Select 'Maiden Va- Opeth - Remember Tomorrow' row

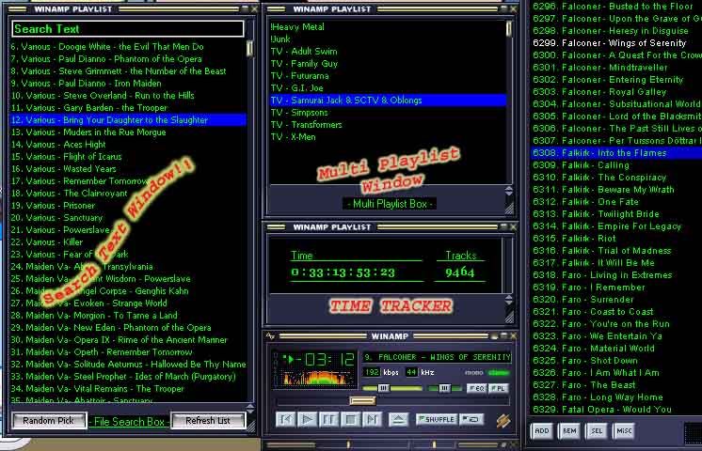[128, 352]
